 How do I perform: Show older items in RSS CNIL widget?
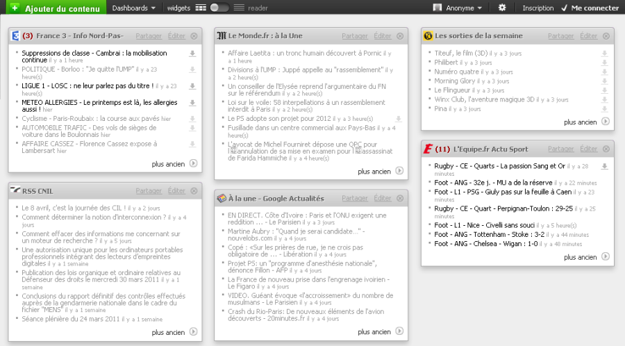[x=174, y=331]
